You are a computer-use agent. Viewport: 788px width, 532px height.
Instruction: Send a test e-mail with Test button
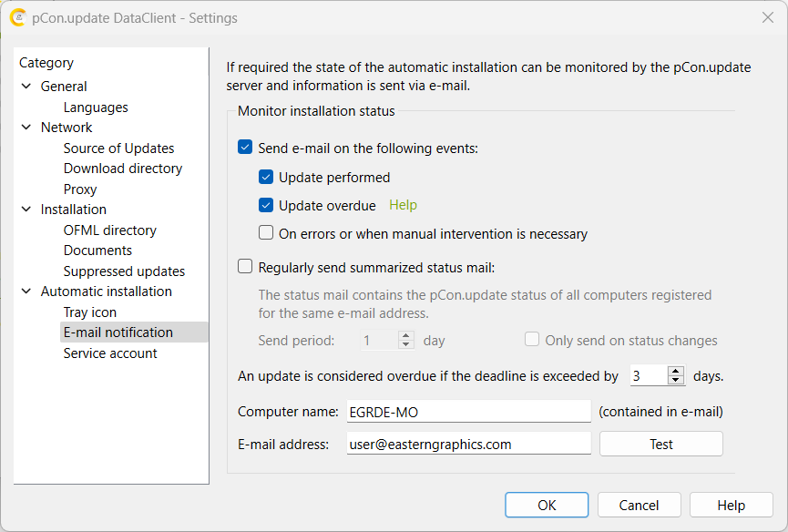click(660, 444)
